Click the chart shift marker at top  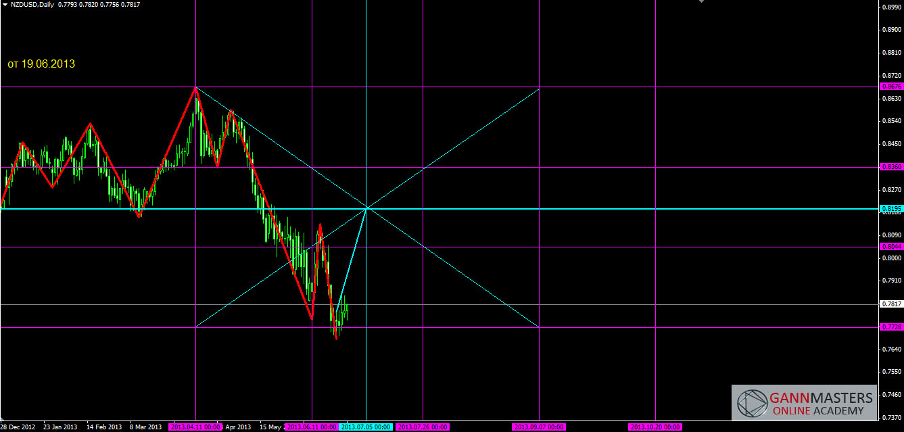click(x=701, y=1)
